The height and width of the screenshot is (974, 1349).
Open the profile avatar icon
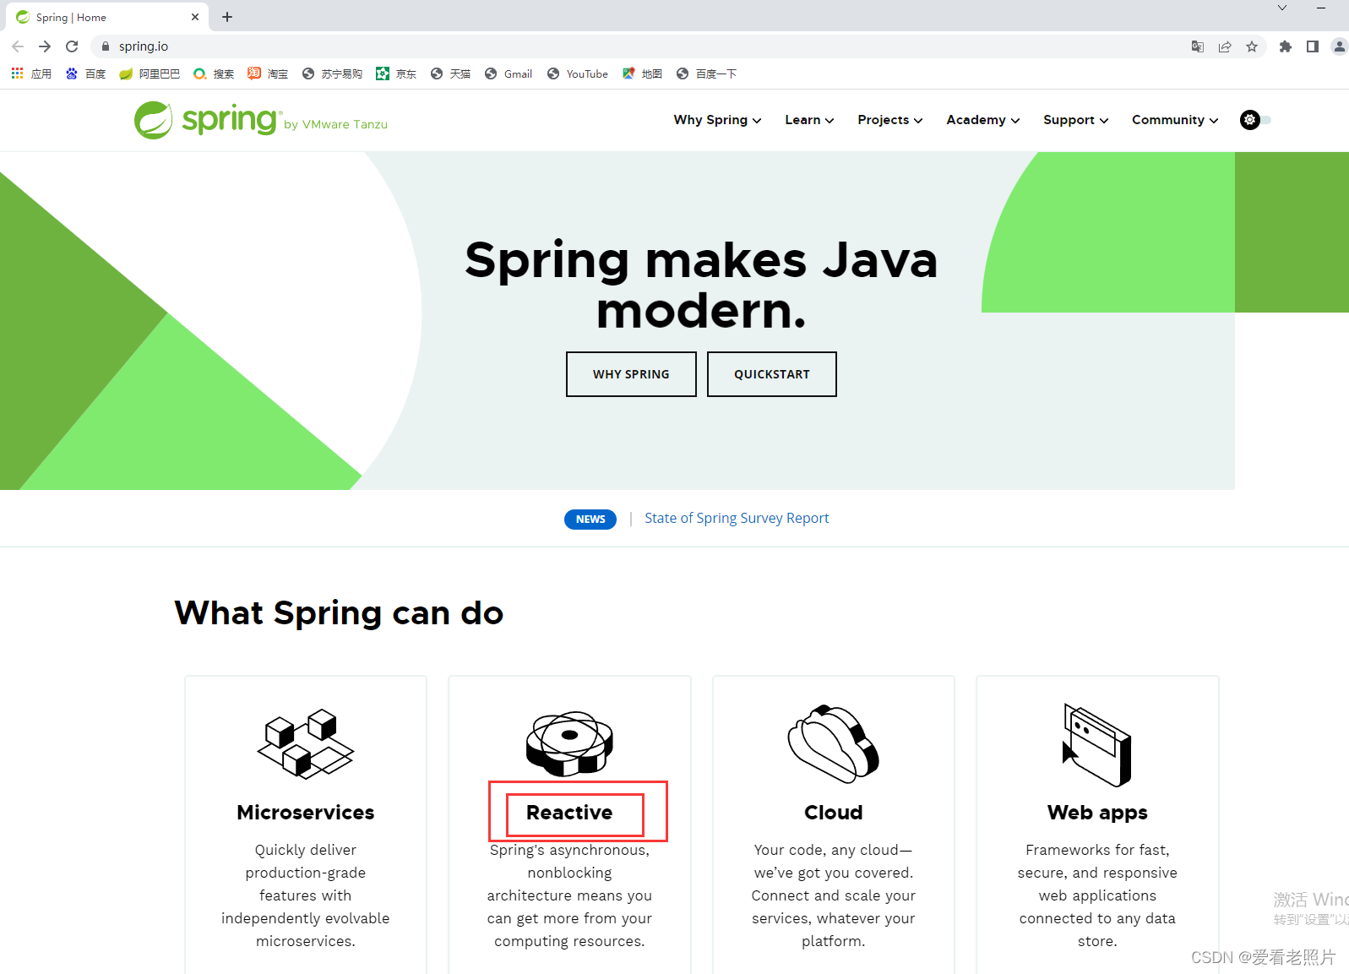1340,46
